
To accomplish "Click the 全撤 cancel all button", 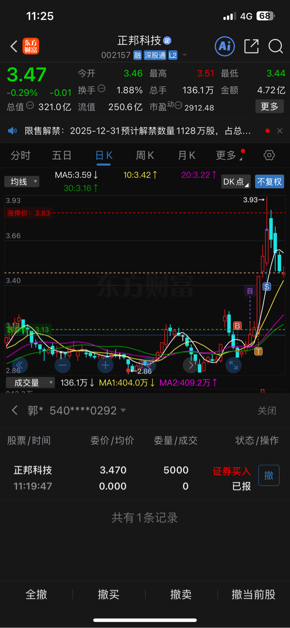I will tap(36, 594).
